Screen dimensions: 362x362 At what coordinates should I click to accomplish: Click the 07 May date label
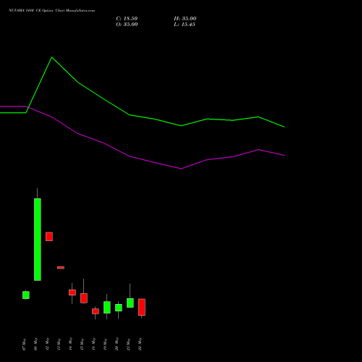coord(24,344)
